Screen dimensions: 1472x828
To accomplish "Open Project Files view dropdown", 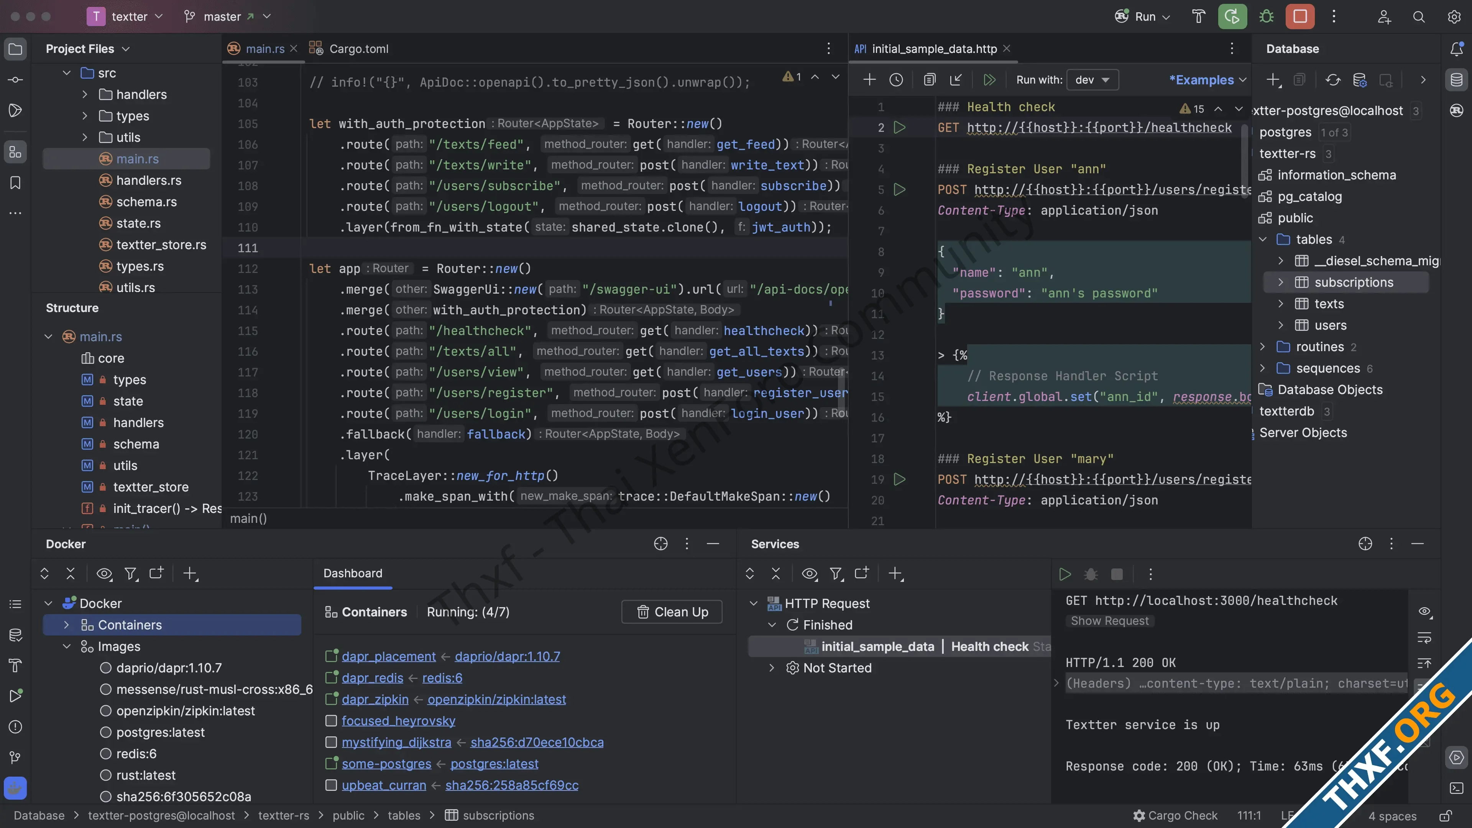I will click(x=88, y=49).
